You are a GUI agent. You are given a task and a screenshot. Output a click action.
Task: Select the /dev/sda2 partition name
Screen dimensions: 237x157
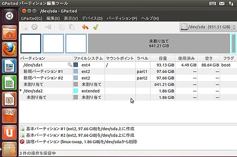[x=33, y=91]
